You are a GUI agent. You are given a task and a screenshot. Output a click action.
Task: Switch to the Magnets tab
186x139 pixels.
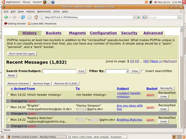[x=77, y=33]
